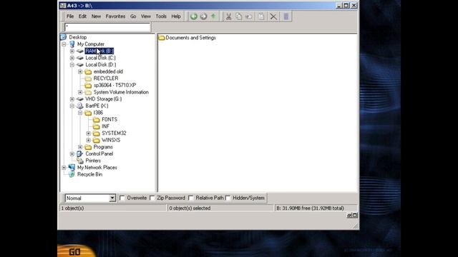Expand the embedded old folder
This screenshot has height=257, width=458.
pyautogui.click(x=80, y=71)
